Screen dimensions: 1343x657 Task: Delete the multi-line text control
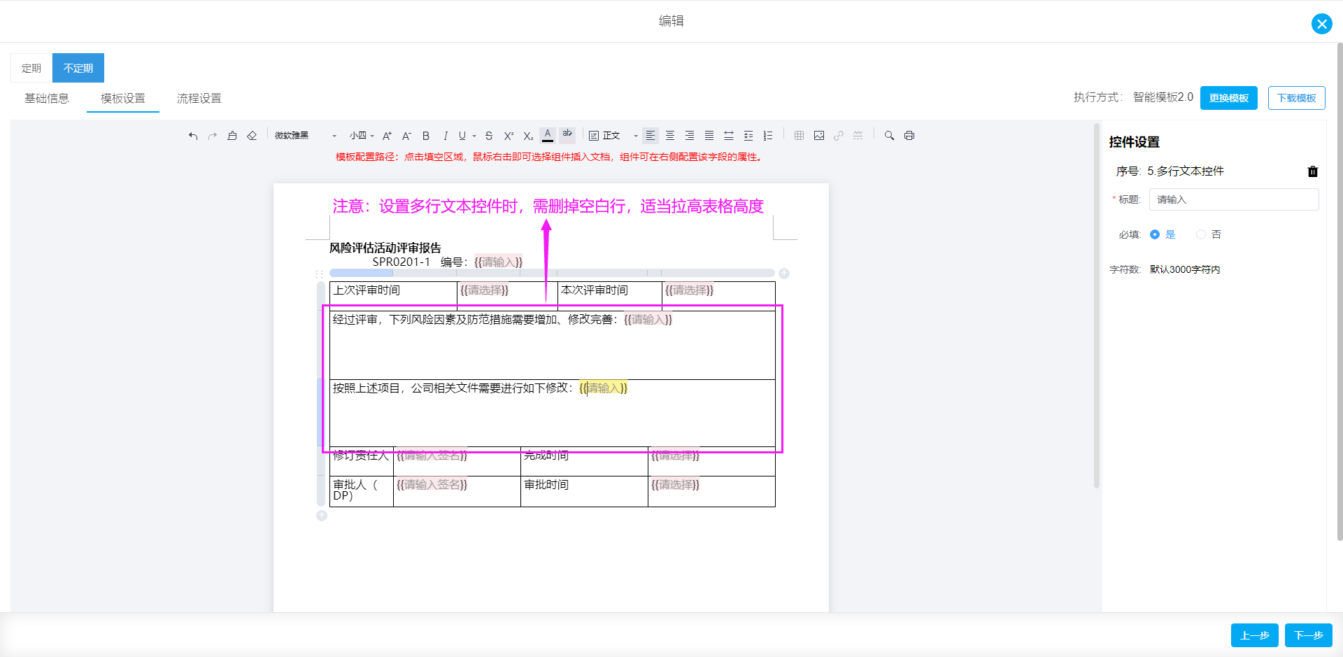(1313, 171)
